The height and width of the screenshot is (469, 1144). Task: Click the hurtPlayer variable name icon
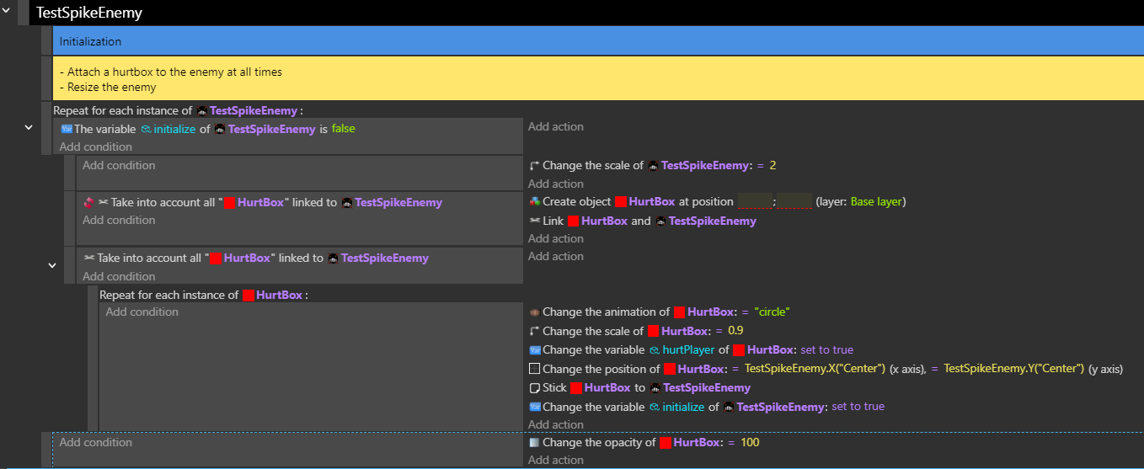[x=655, y=350]
